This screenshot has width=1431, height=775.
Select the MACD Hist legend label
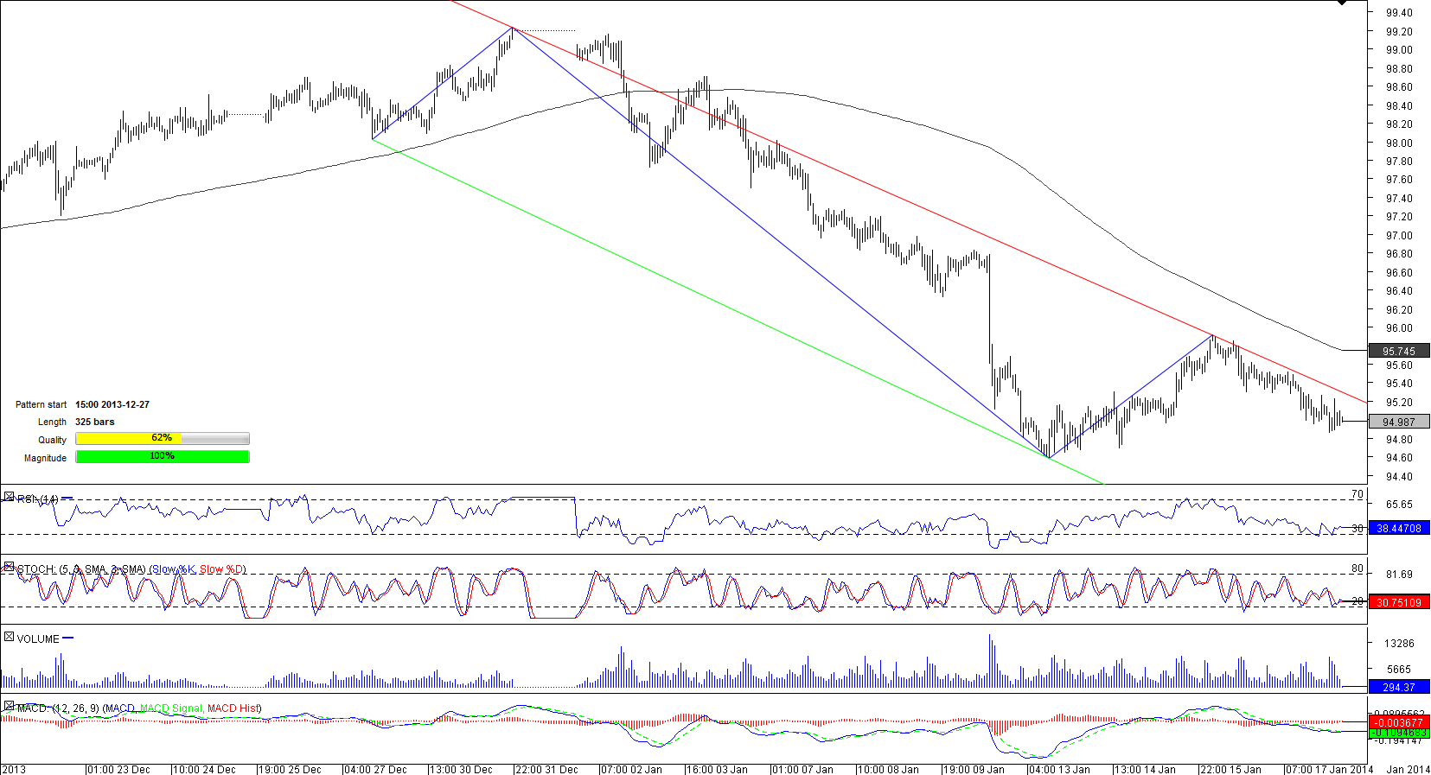coord(233,708)
